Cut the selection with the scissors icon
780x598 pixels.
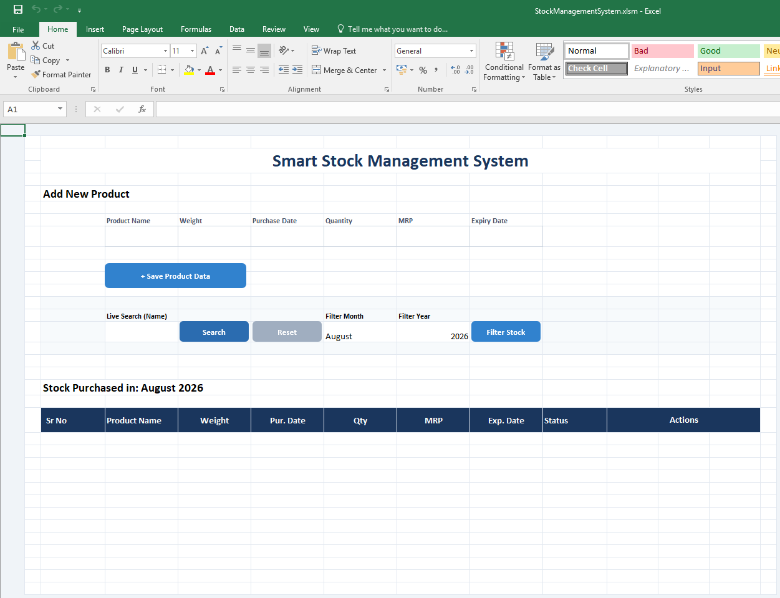[x=36, y=46]
